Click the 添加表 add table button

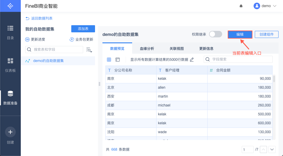pos(83,29)
